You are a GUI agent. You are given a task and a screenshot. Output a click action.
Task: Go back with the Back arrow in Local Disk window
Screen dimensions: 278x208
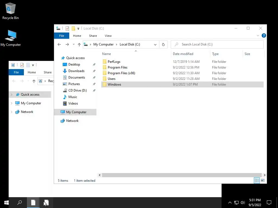(59, 44)
